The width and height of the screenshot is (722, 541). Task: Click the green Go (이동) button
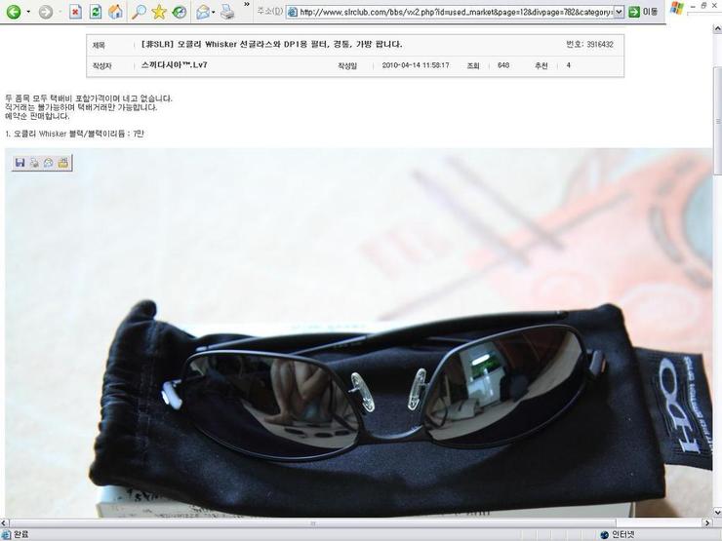point(643,12)
